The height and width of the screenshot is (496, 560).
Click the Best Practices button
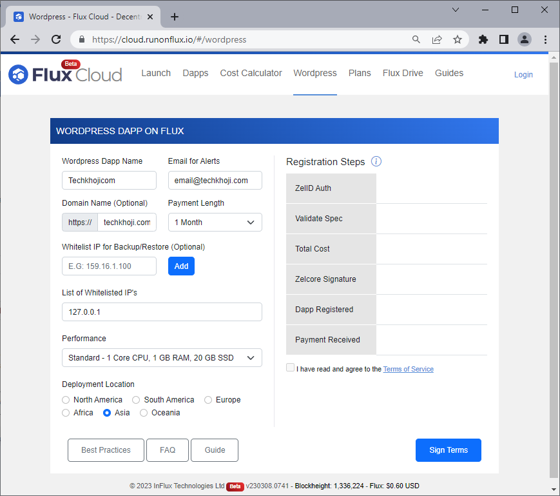coord(106,450)
